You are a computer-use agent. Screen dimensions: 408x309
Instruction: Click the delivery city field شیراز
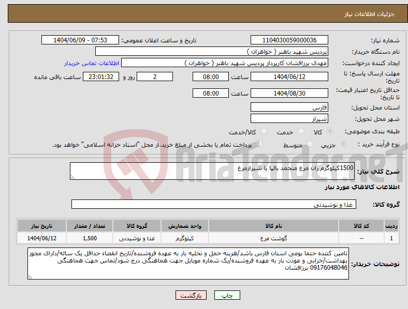[289, 118]
